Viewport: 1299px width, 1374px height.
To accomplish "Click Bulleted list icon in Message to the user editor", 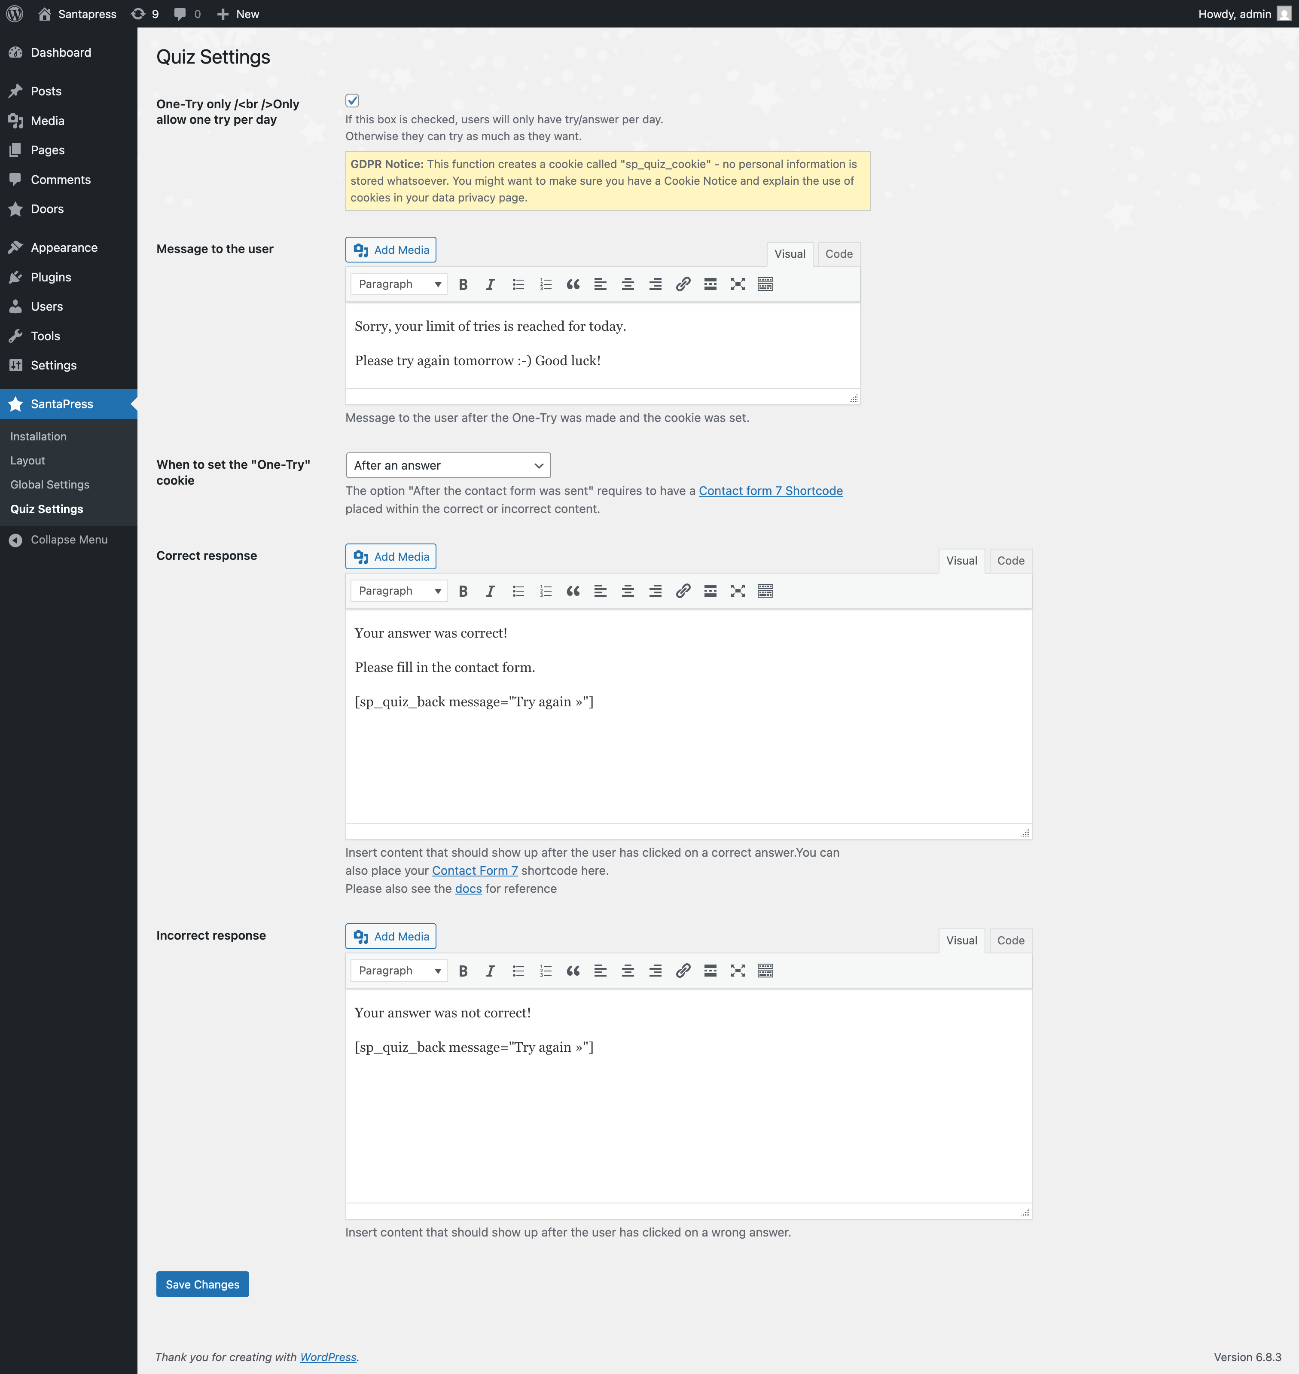I will (x=518, y=284).
